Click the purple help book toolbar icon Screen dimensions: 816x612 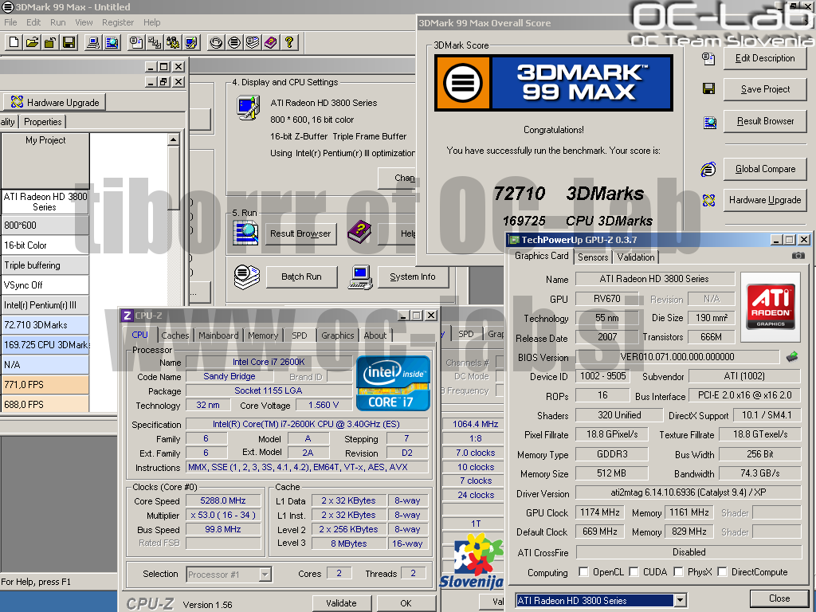coord(271,42)
